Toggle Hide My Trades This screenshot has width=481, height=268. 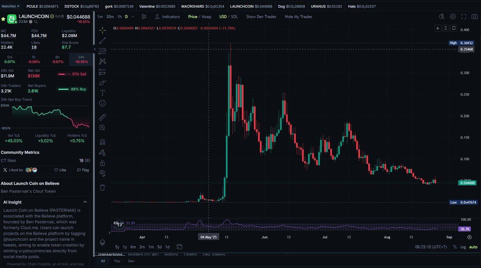pos(298,17)
